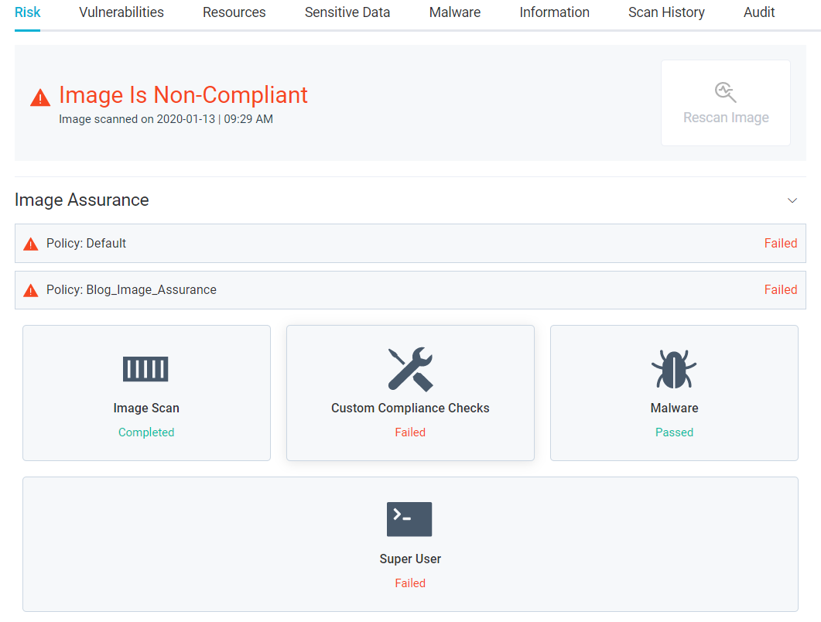Image resolution: width=821 pixels, height=622 pixels.
Task: Click the red warning triangle beside Image Is Non-Compliant
Action: (40, 97)
